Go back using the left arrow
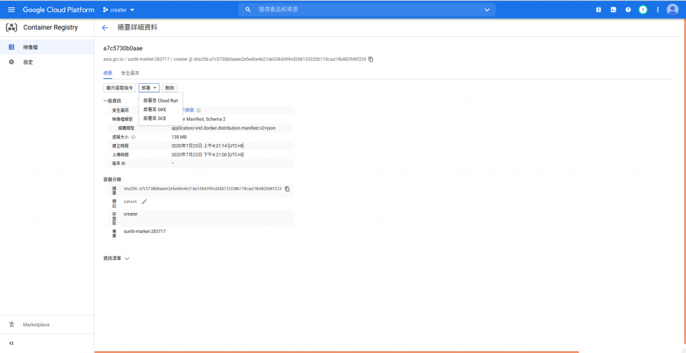 tap(105, 28)
